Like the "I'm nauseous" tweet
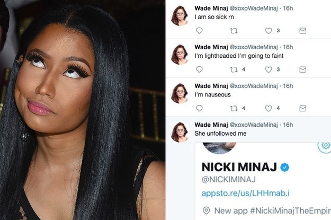331x220 pixels. point(269,109)
